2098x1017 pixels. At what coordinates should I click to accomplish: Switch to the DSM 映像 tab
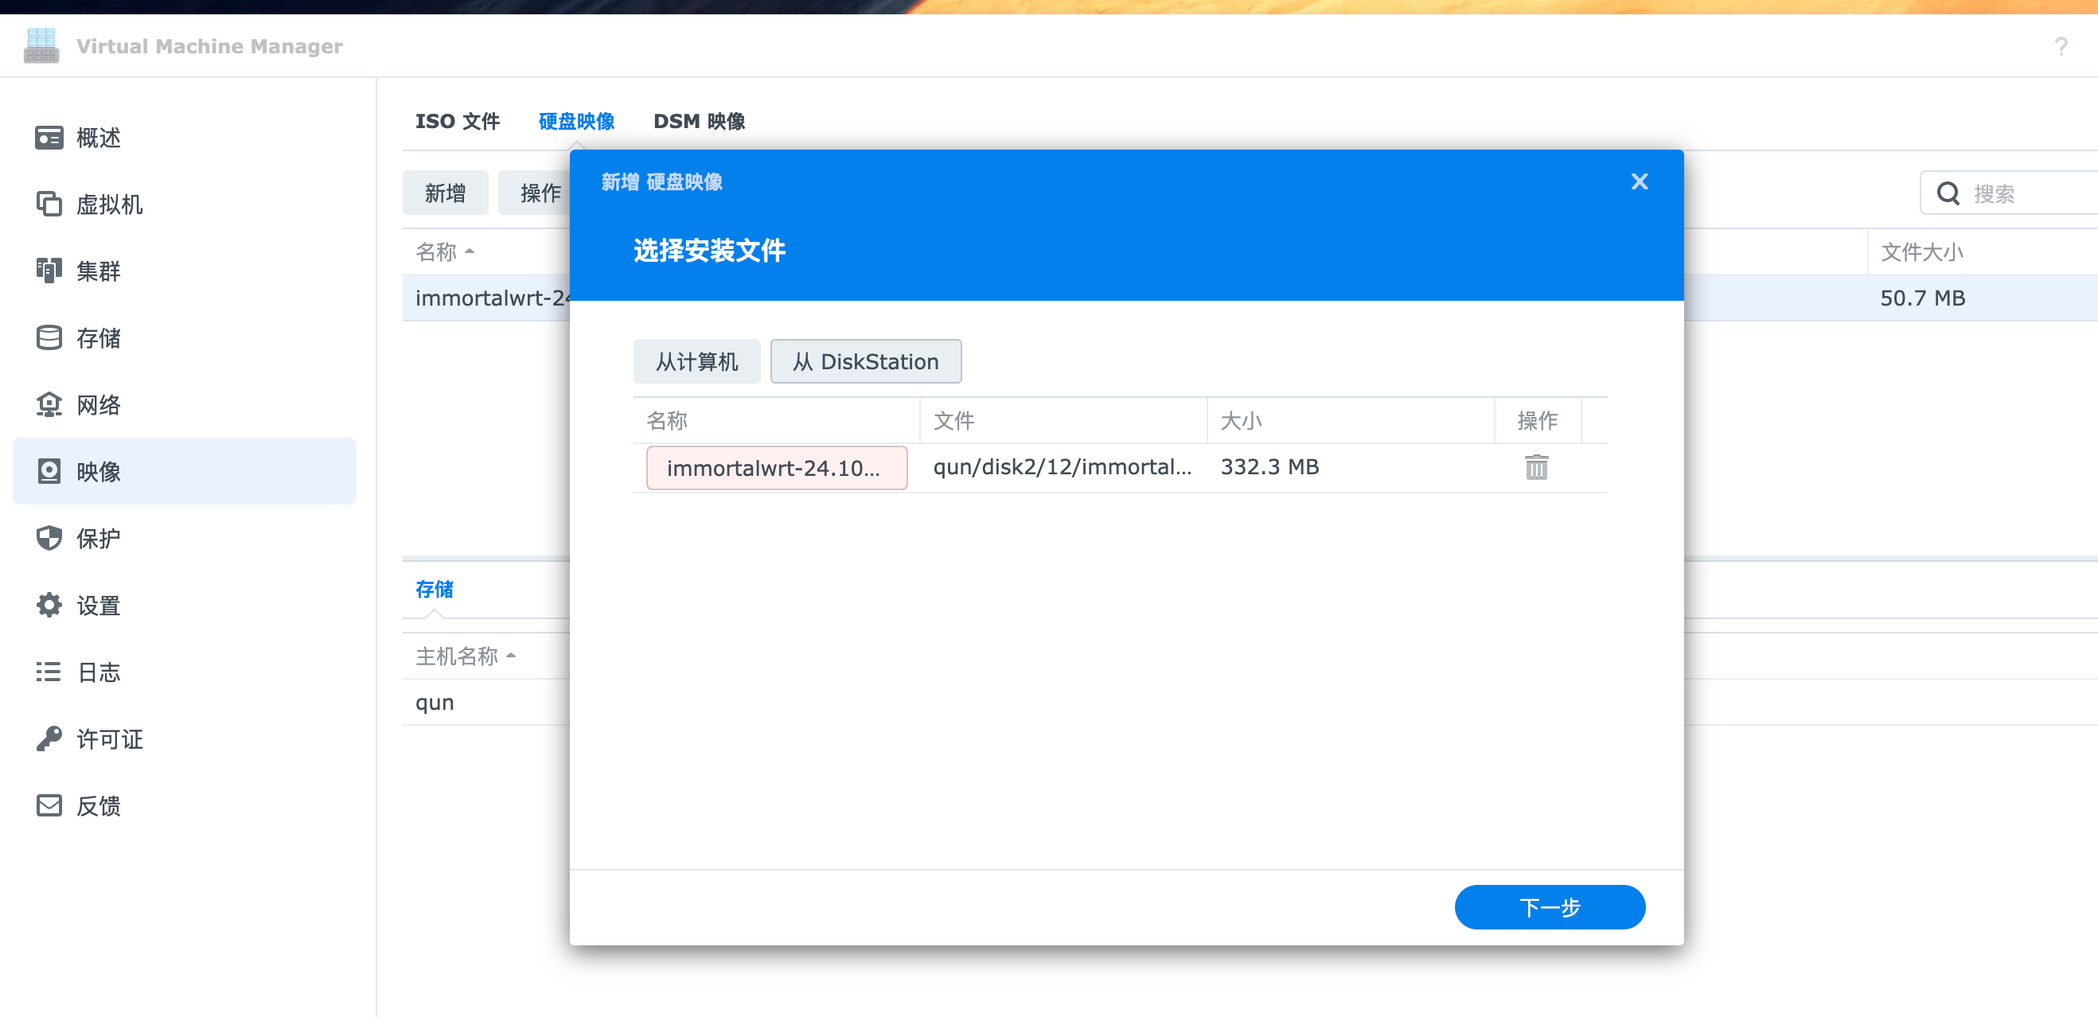(x=699, y=121)
